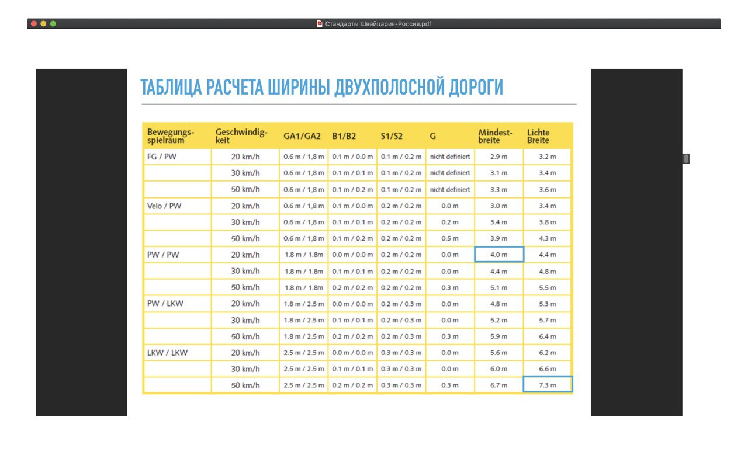Click the 0.5 m cell in G column
Viewport: 748px width, 452px height.
(450, 238)
